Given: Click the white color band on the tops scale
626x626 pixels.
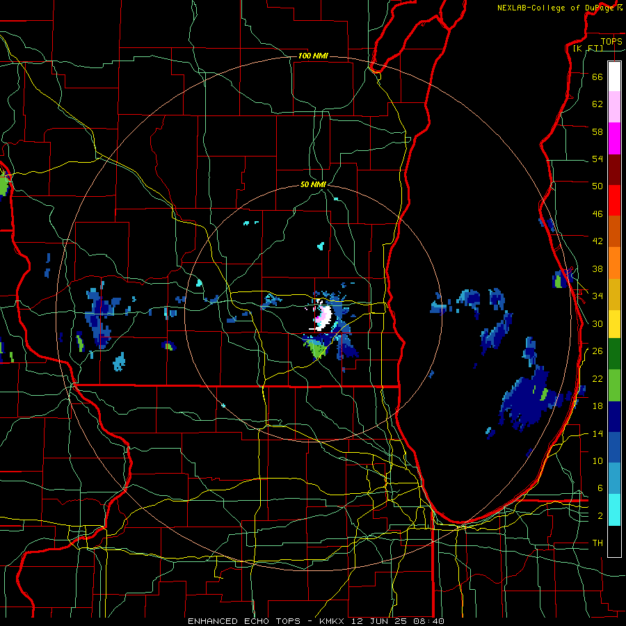Looking at the screenshot, I should click(614, 77).
